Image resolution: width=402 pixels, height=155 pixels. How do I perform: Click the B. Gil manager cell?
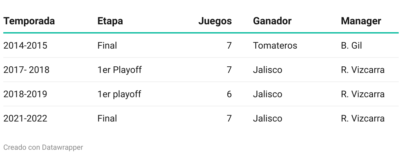(x=351, y=45)
